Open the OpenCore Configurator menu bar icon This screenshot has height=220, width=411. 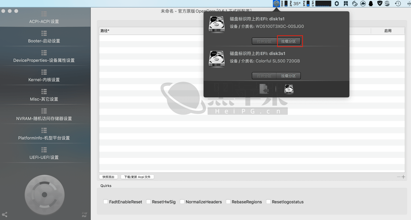tap(276, 4)
